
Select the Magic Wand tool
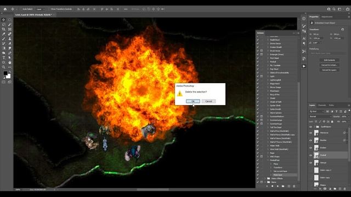click(10, 25)
